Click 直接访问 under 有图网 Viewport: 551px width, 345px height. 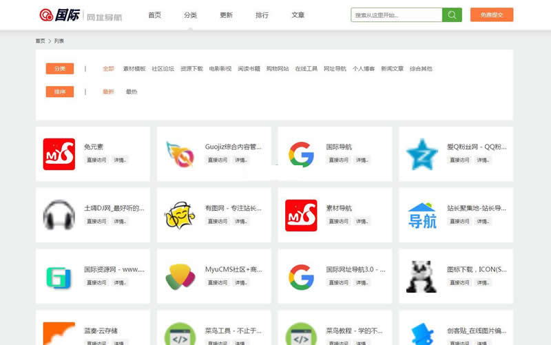tap(218, 221)
